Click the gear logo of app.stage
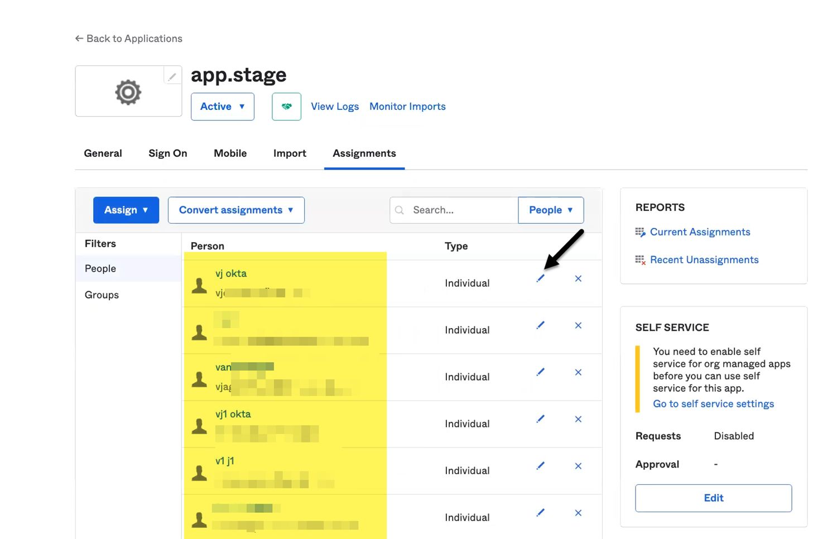This screenshot has height=539, width=837. [x=128, y=92]
